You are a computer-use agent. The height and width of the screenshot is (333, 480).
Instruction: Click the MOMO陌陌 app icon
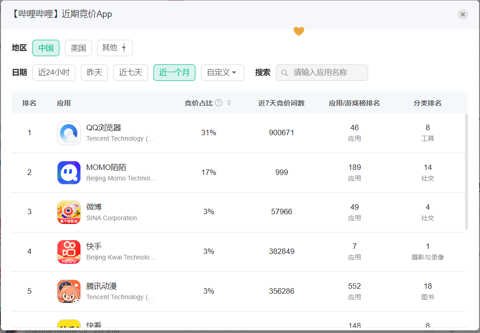69,173
